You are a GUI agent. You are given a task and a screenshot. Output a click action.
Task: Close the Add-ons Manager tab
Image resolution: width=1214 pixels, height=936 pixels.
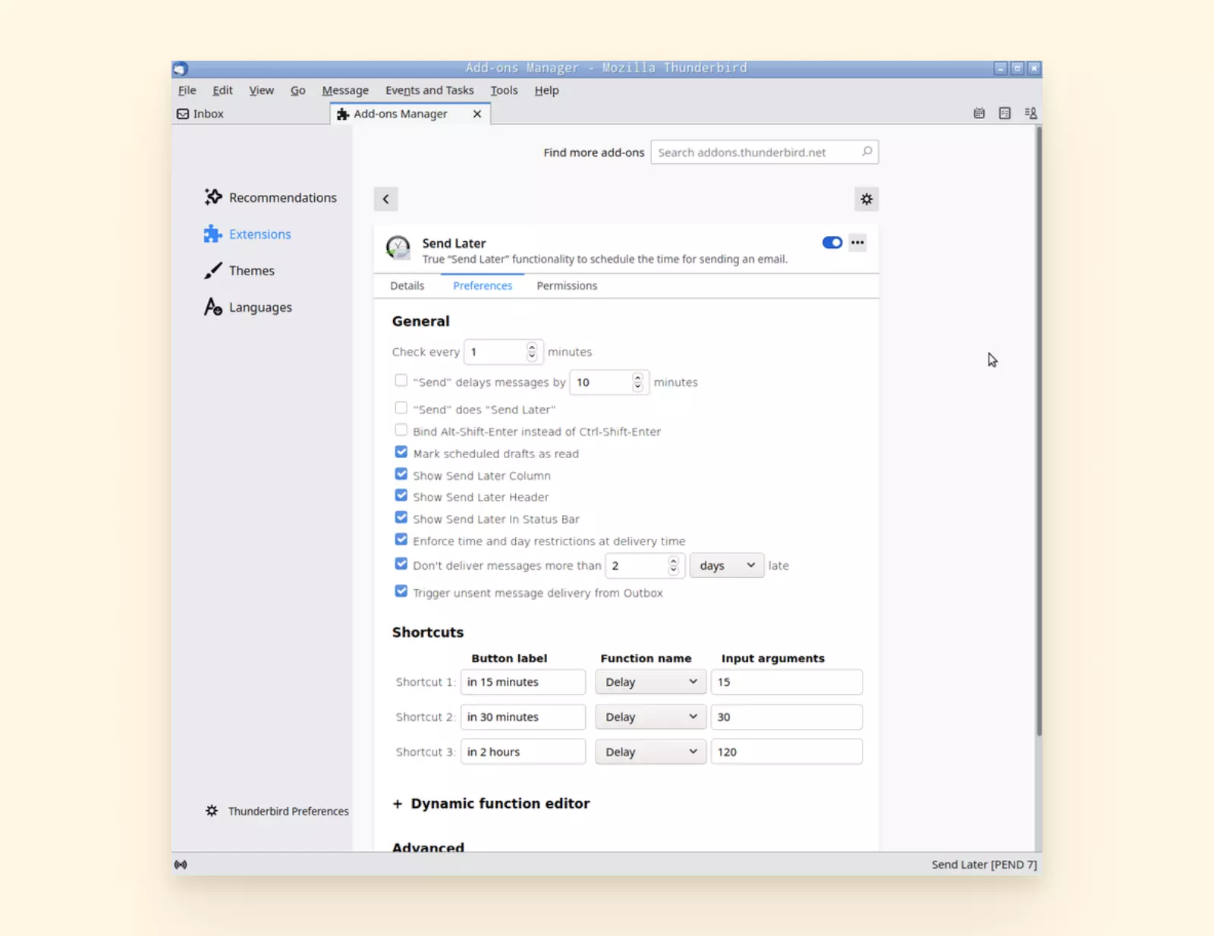477,114
